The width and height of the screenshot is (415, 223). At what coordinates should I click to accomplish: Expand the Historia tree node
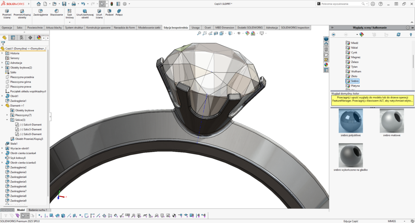click(x=2, y=53)
